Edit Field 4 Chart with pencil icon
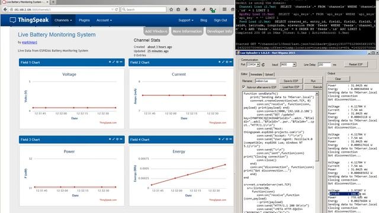The image size is (379, 213). (223, 139)
